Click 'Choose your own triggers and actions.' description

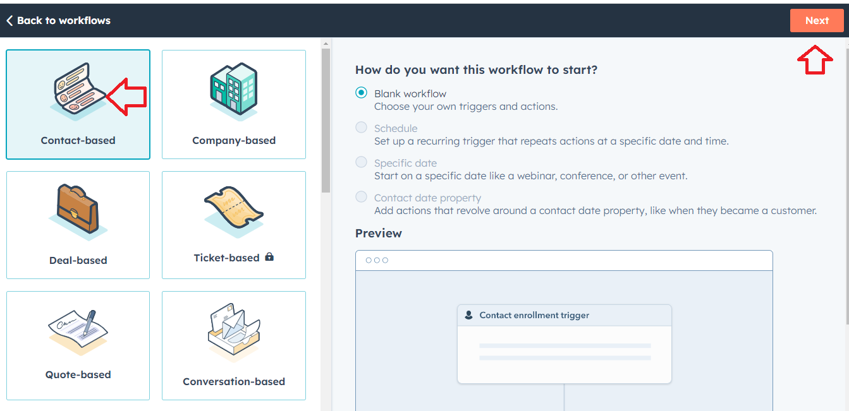(x=466, y=106)
